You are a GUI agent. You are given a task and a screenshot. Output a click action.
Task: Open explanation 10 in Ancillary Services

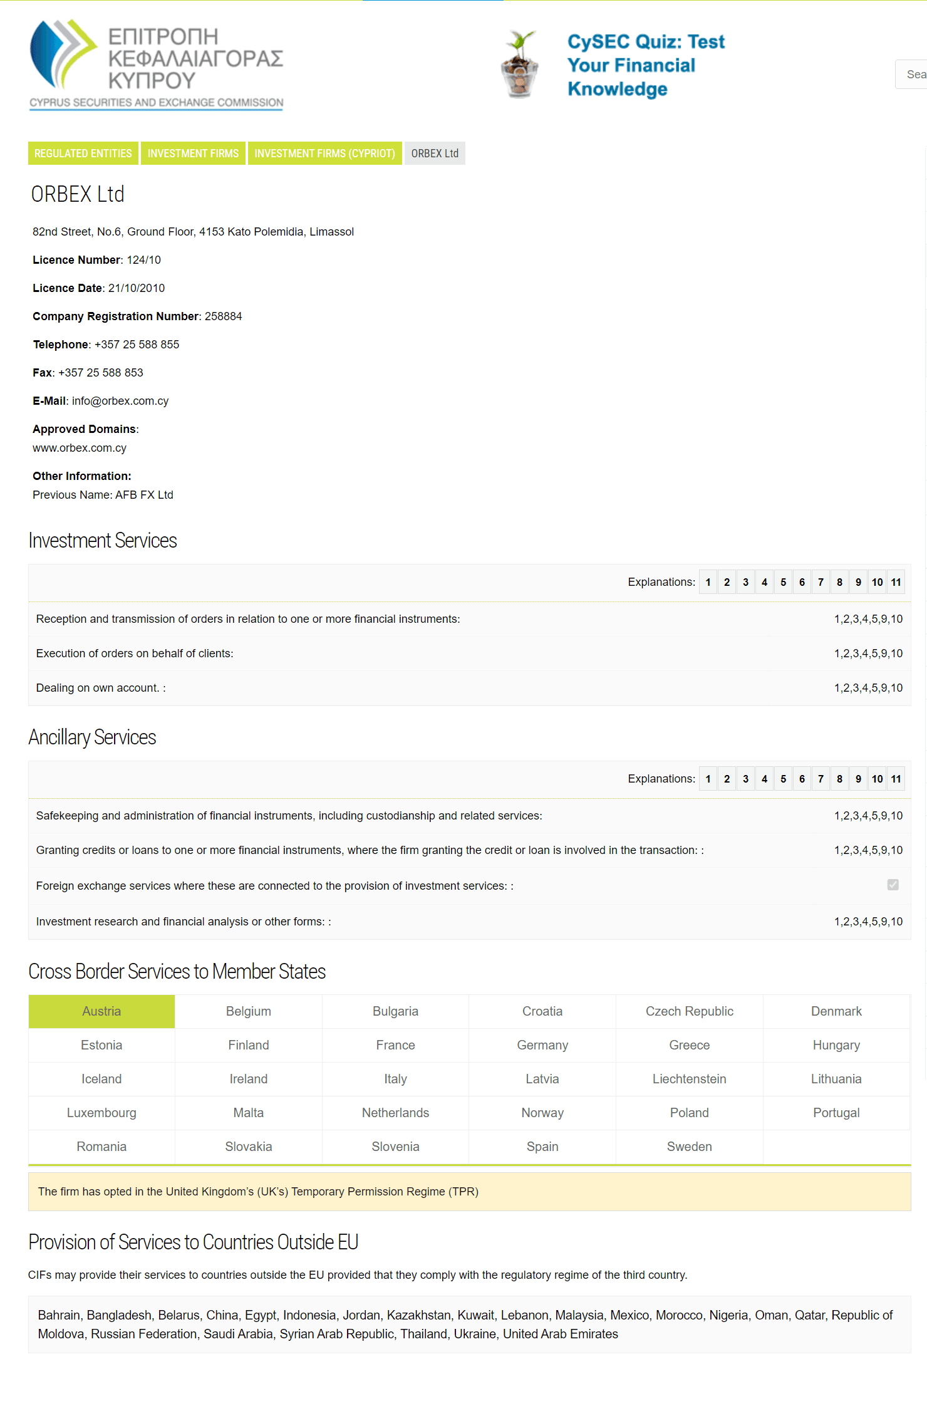click(x=878, y=779)
